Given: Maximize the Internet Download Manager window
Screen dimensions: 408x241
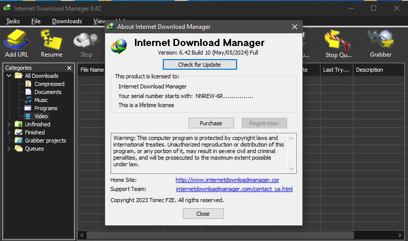Looking at the screenshot, I should coord(374,8).
